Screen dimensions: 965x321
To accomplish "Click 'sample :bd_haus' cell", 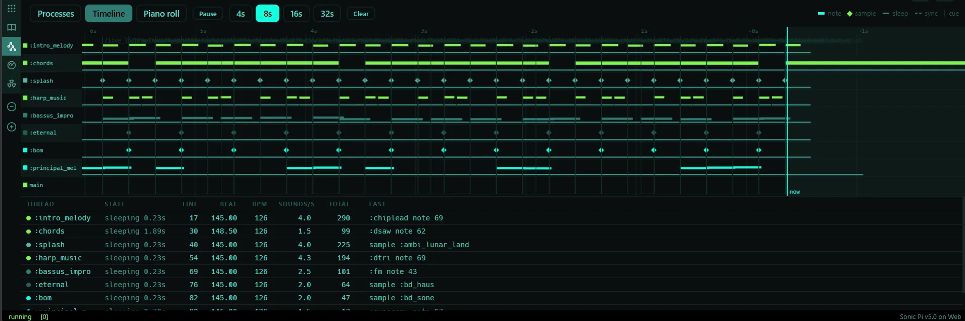I will [401, 285].
